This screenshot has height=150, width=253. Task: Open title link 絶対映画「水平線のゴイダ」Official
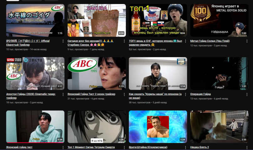(x=28, y=43)
